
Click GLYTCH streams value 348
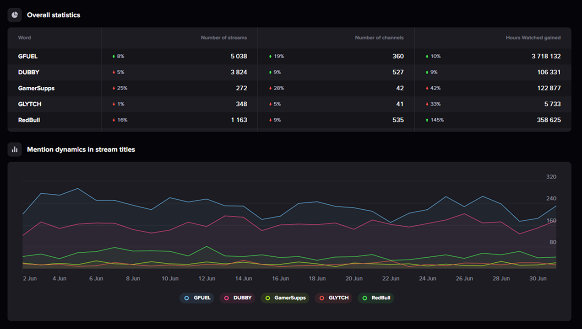click(x=241, y=104)
